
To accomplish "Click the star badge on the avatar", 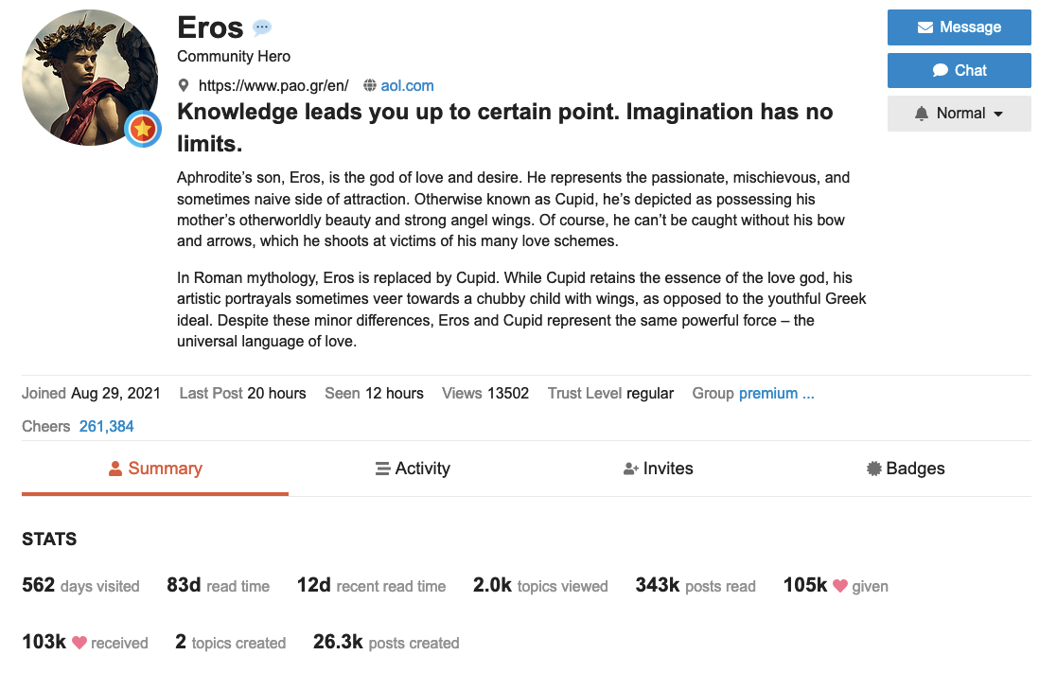I will coord(143,128).
